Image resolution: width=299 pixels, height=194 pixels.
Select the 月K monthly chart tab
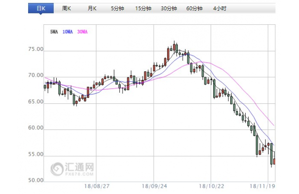[92, 9]
